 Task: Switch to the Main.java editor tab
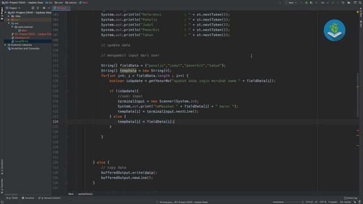click(61, 8)
